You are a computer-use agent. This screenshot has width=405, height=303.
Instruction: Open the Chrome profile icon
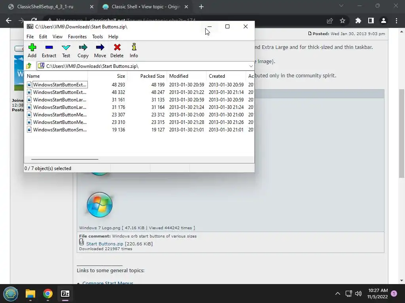[384, 21]
